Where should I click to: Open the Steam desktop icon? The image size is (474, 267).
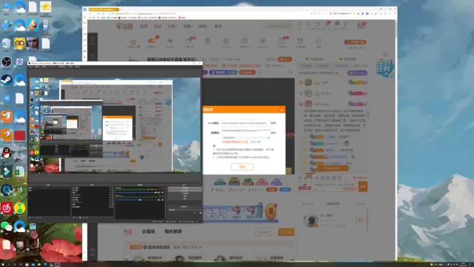pyautogui.click(x=7, y=80)
